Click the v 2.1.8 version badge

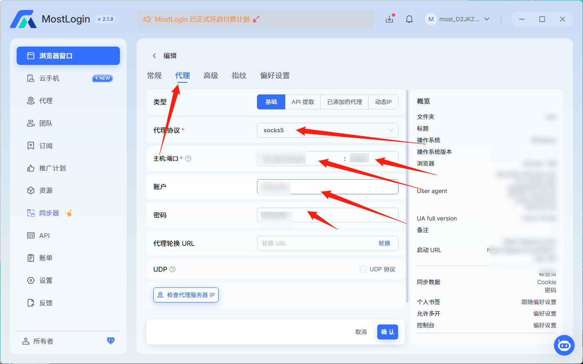click(105, 19)
